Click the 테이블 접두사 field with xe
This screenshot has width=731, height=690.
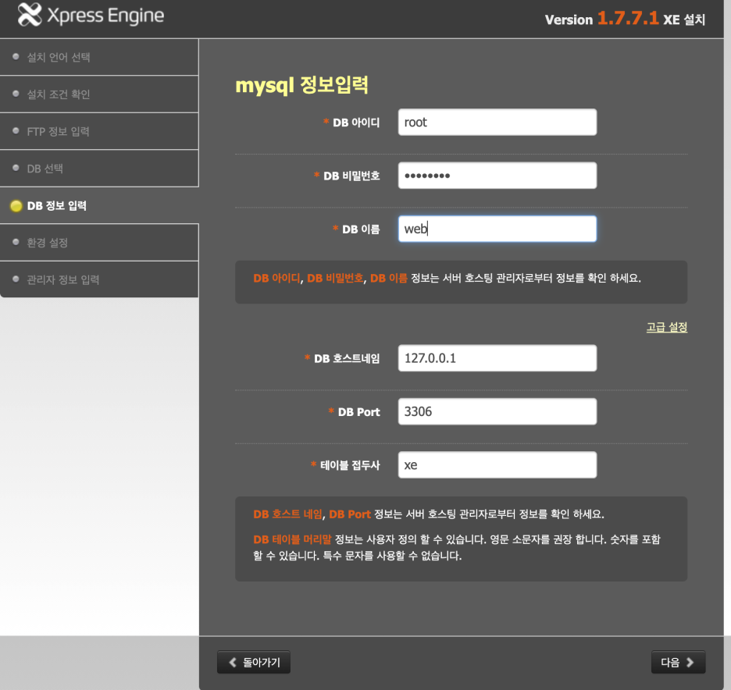pyautogui.click(x=497, y=465)
